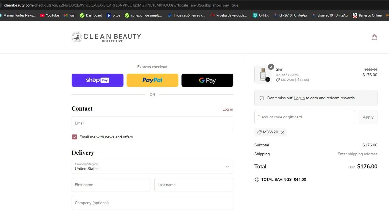Image resolution: width=389 pixels, height=210 pixels.
Task: Click the Enter shipping address text
Action: [x=357, y=154]
